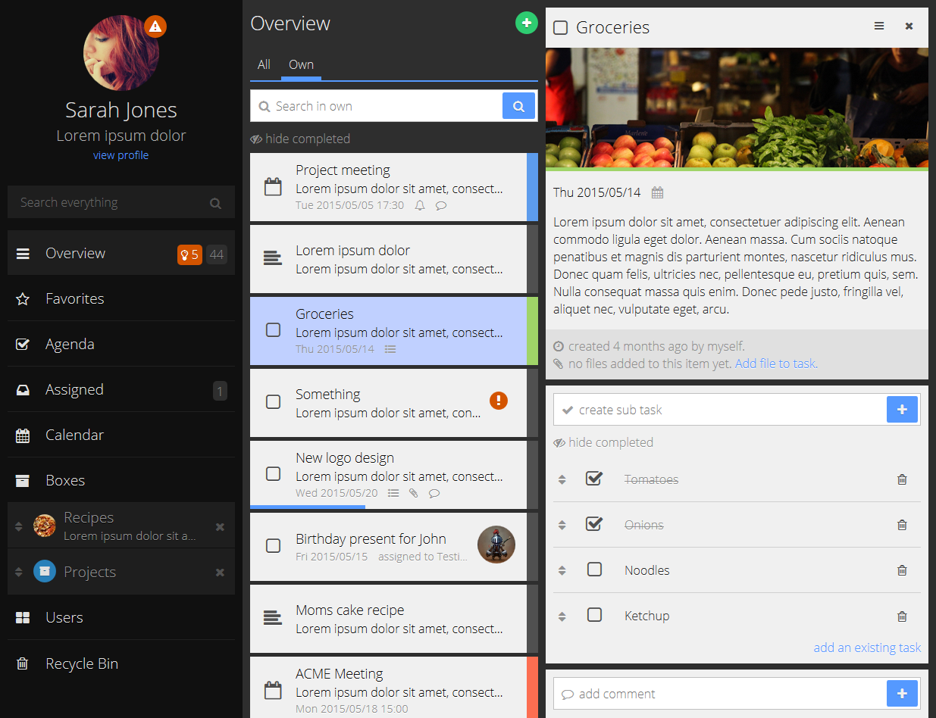Click the plus button to add comment

tap(902, 694)
